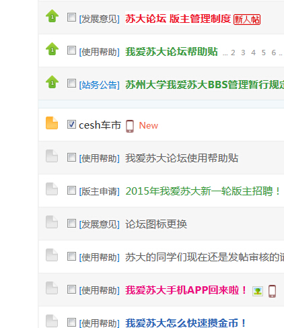Viewport: 284px width, 328px height.
Task: Click the green pinned arrow icon beside 我爱苏大论坛帮助贴
Action: 52,48
